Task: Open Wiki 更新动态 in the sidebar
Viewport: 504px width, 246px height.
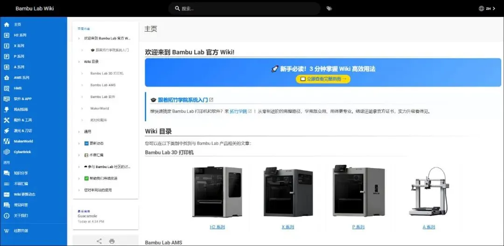Action: pos(34,194)
